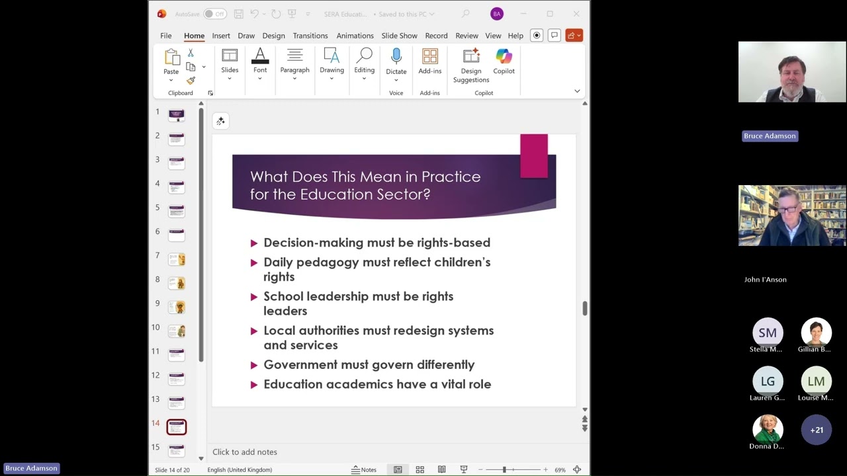Image resolution: width=847 pixels, height=476 pixels.
Task: Click English (United Kingdom) language indicator
Action: 240,470
